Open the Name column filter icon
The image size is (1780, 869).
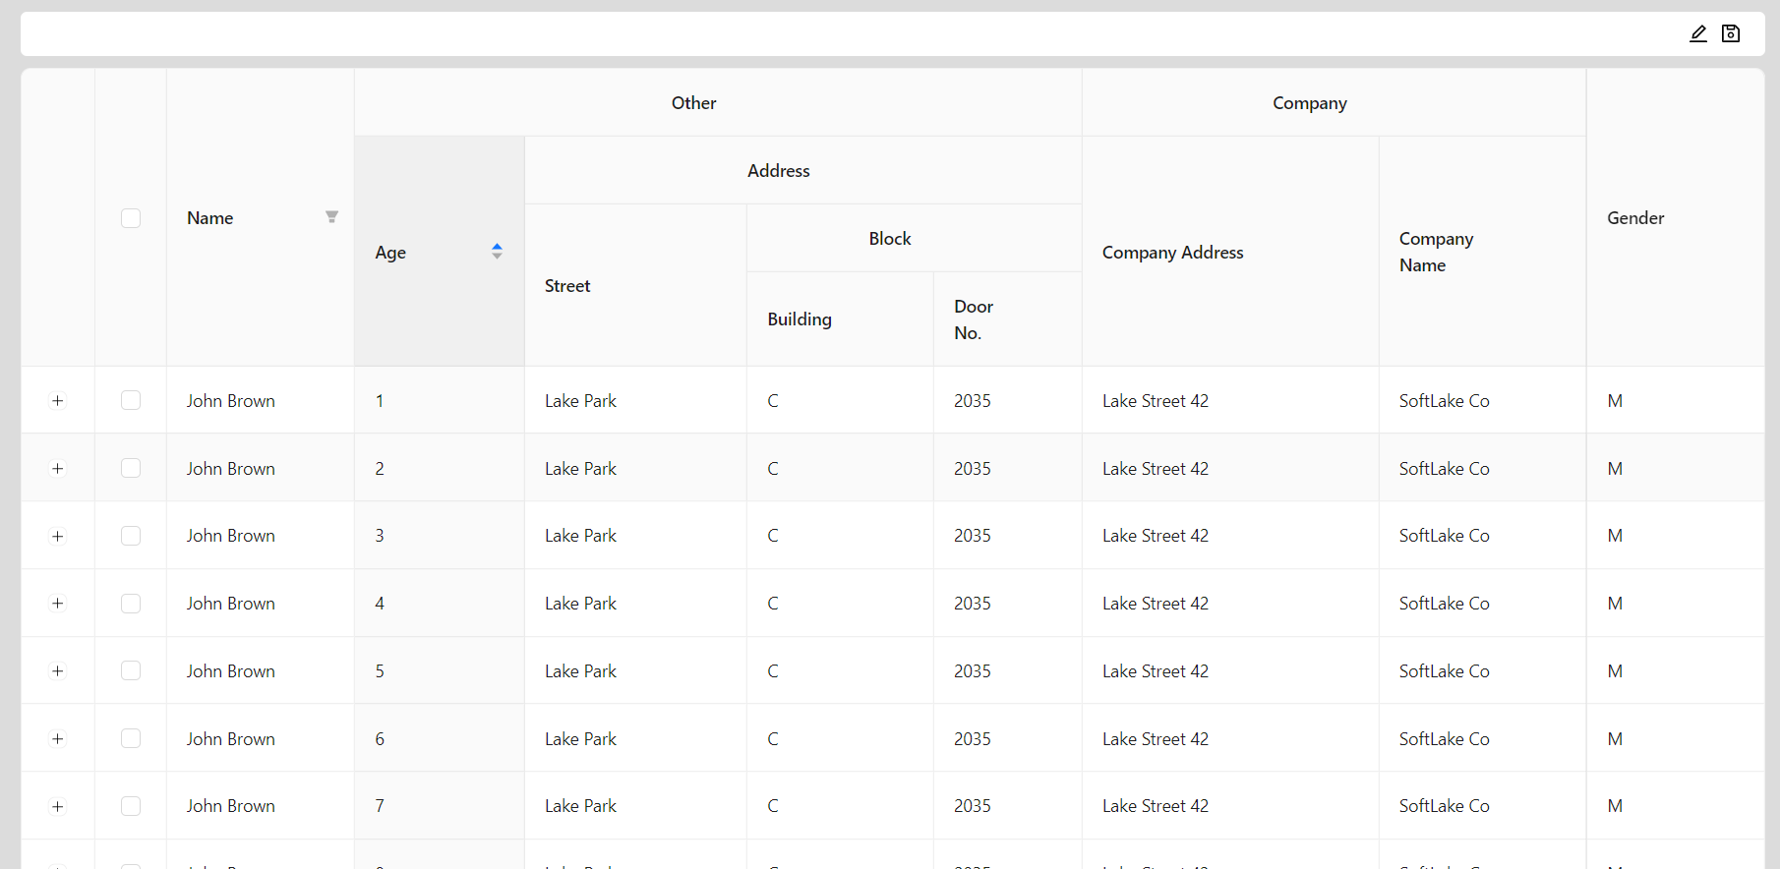(x=331, y=217)
